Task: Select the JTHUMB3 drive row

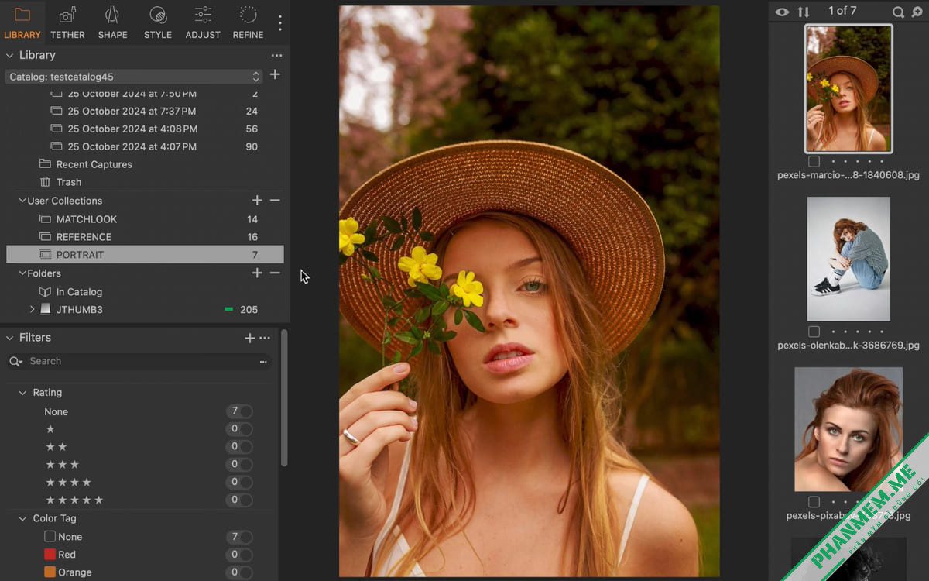Action: pyautogui.click(x=145, y=310)
